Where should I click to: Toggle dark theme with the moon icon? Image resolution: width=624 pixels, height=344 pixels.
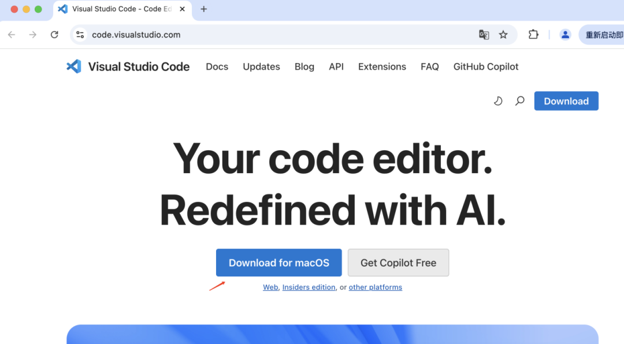(x=498, y=100)
